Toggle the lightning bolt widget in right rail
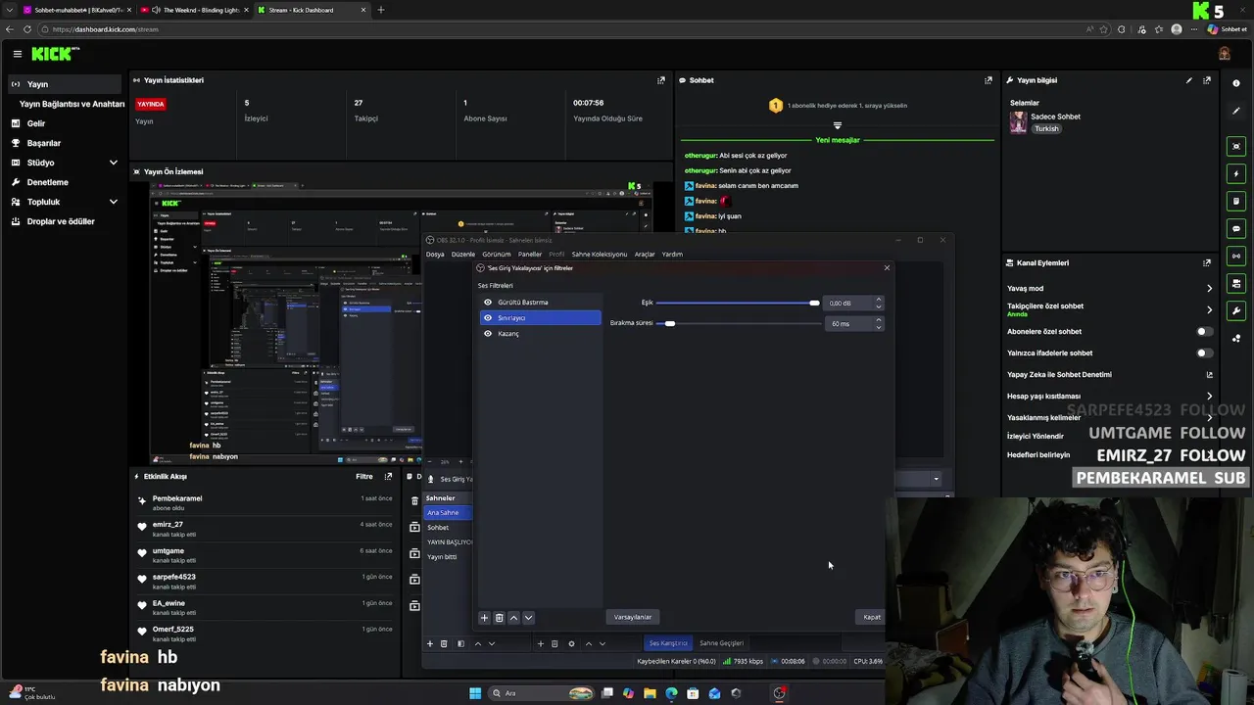This screenshot has height=705, width=1254. (1236, 173)
